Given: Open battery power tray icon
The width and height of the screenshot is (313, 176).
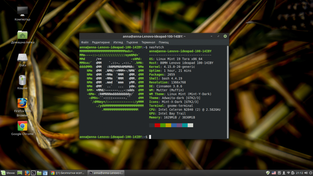Looking at the screenshot, I should pos(293,173).
